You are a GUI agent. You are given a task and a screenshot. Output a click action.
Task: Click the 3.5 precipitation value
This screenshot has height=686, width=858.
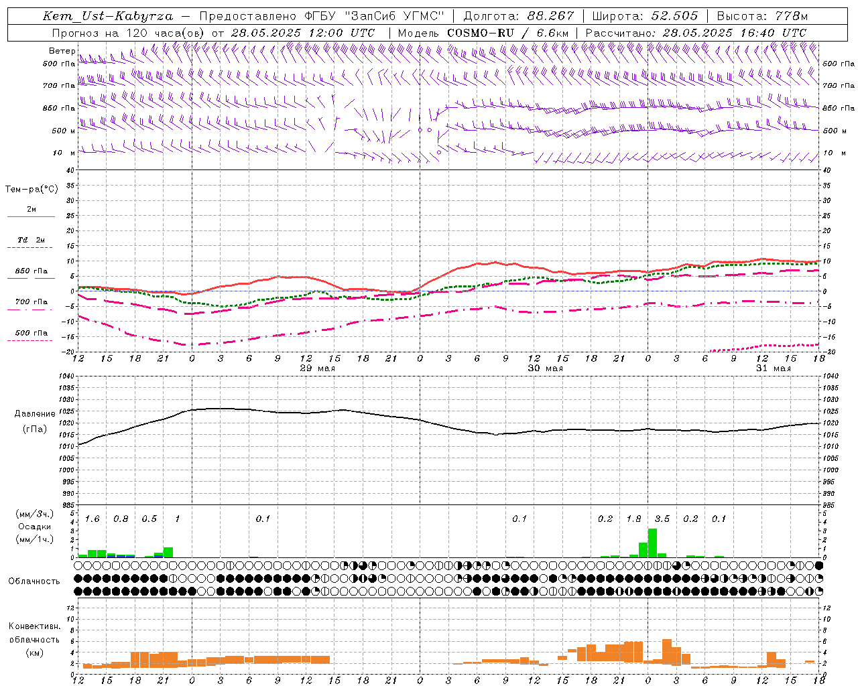662,519
